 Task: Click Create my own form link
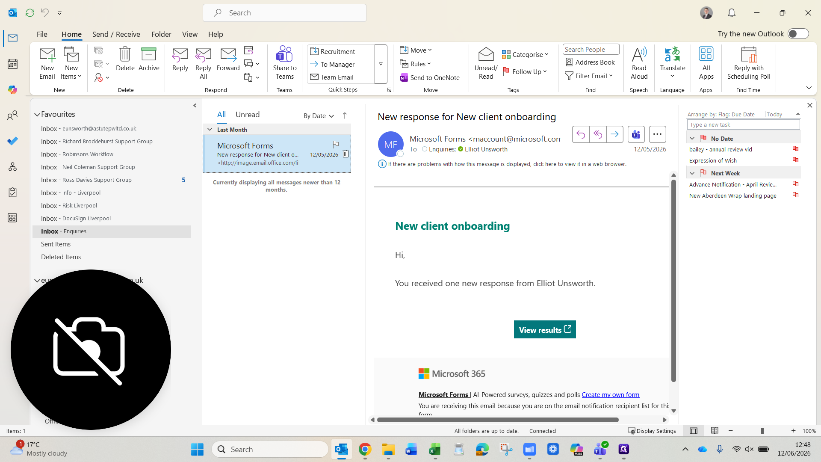pos(610,394)
